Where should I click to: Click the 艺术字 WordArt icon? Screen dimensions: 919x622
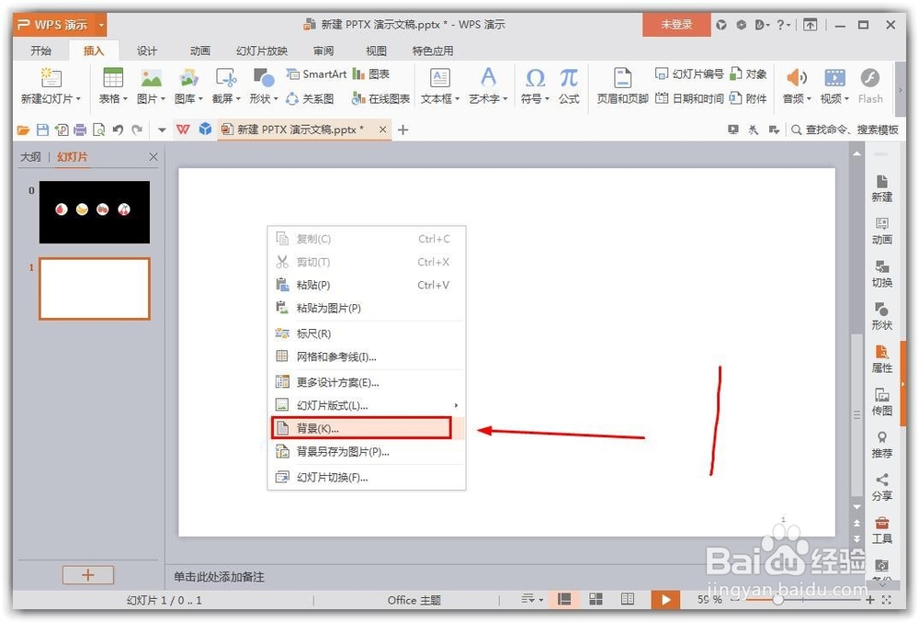tap(488, 78)
